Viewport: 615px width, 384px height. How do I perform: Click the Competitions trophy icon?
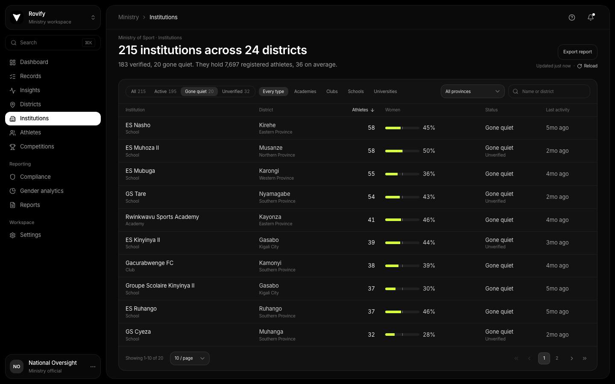(x=13, y=147)
